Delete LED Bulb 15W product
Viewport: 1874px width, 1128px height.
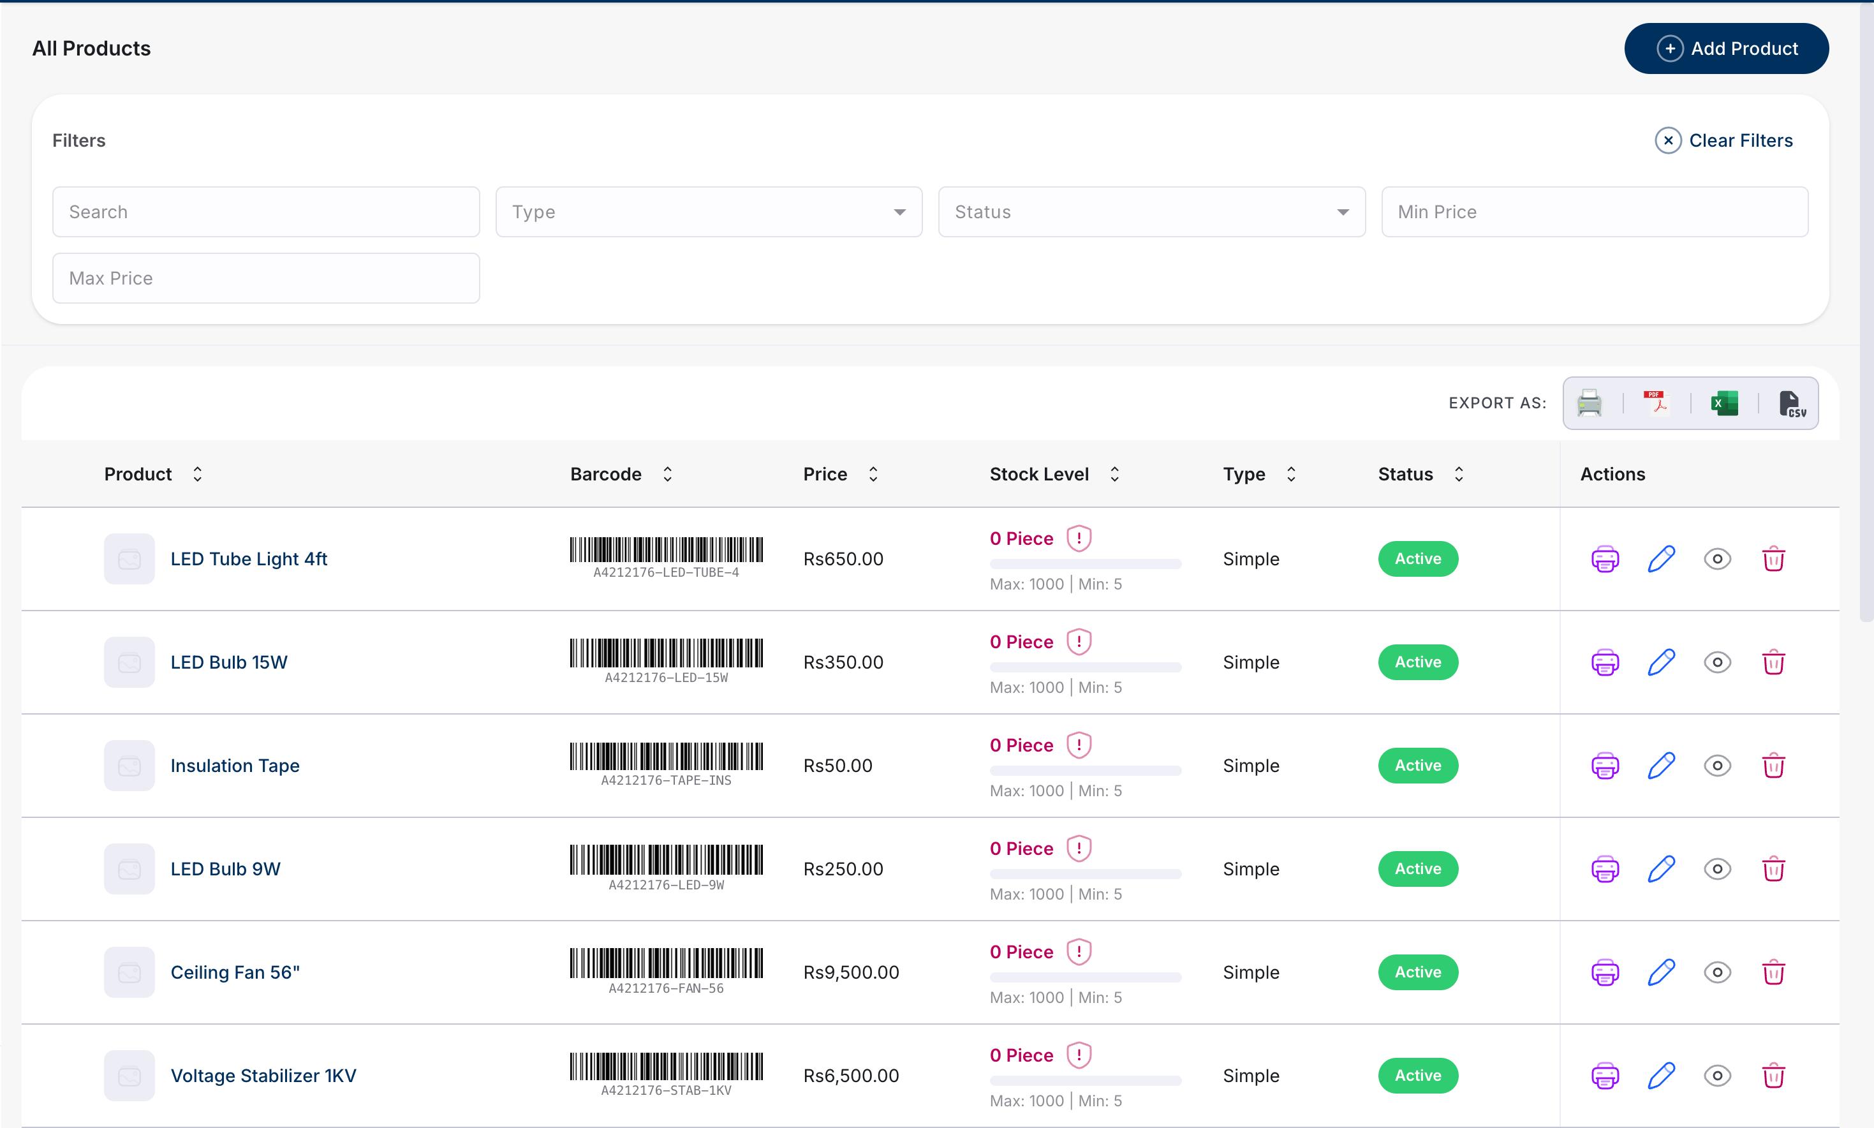[1773, 663]
